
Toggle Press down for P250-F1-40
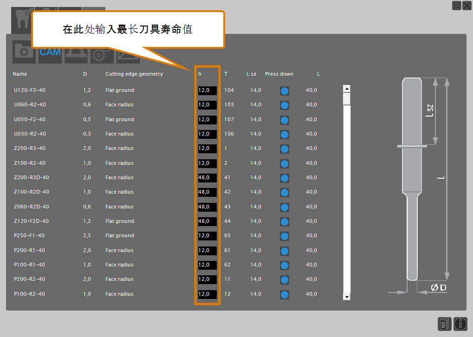(285, 236)
